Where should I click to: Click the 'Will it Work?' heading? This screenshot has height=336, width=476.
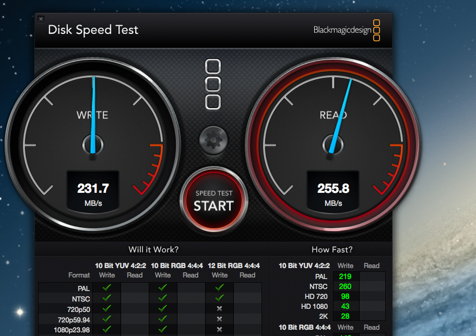(153, 250)
